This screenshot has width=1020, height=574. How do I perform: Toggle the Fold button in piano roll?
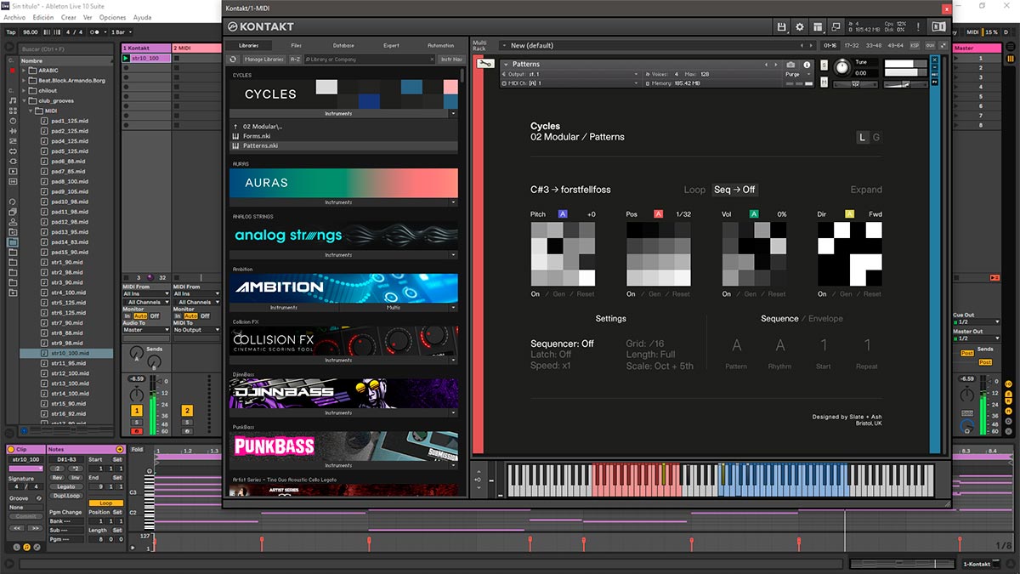coord(138,449)
